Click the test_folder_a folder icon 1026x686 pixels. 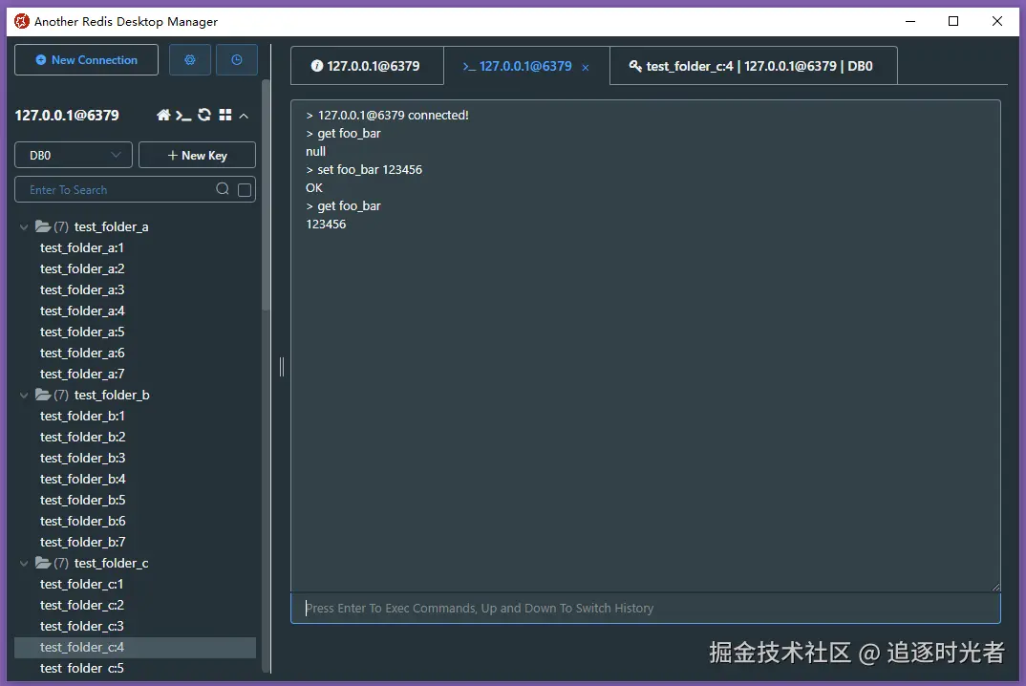pyautogui.click(x=43, y=226)
